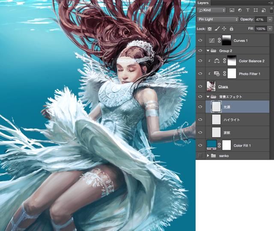Hide the Photo Filter 1 layer
Viewport: 274px width, 231px height.
200,73
